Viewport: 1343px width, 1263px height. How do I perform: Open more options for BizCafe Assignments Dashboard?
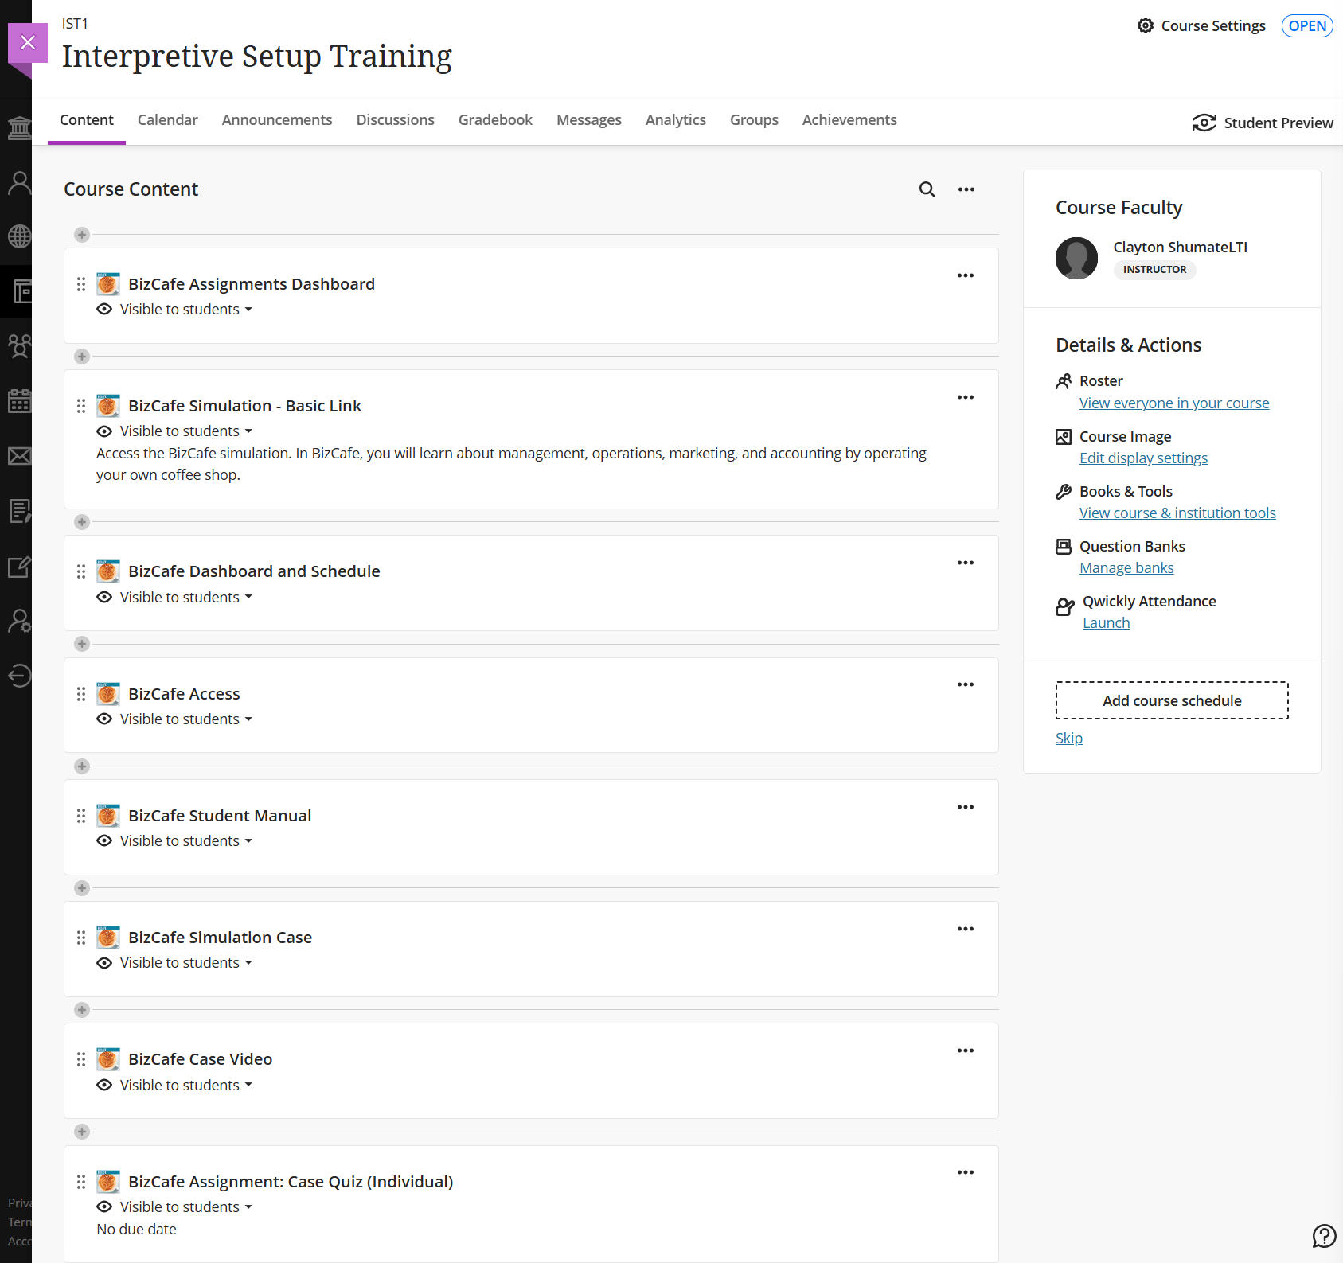tap(965, 275)
